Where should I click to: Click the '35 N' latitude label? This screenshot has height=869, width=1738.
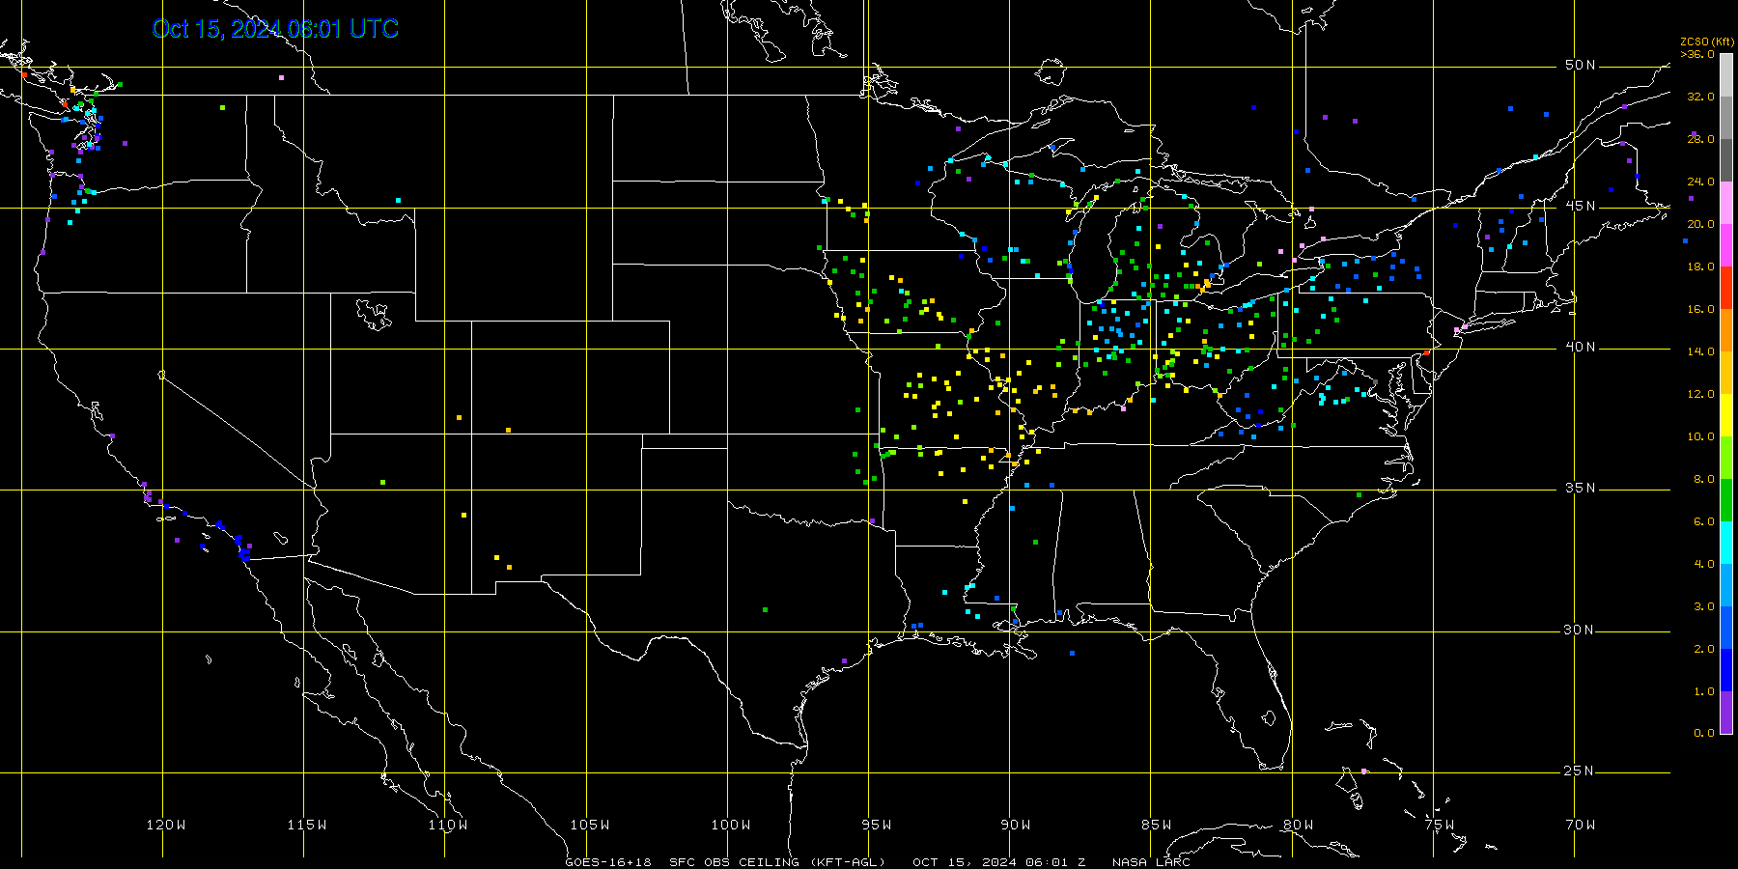click(x=1581, y=489)
